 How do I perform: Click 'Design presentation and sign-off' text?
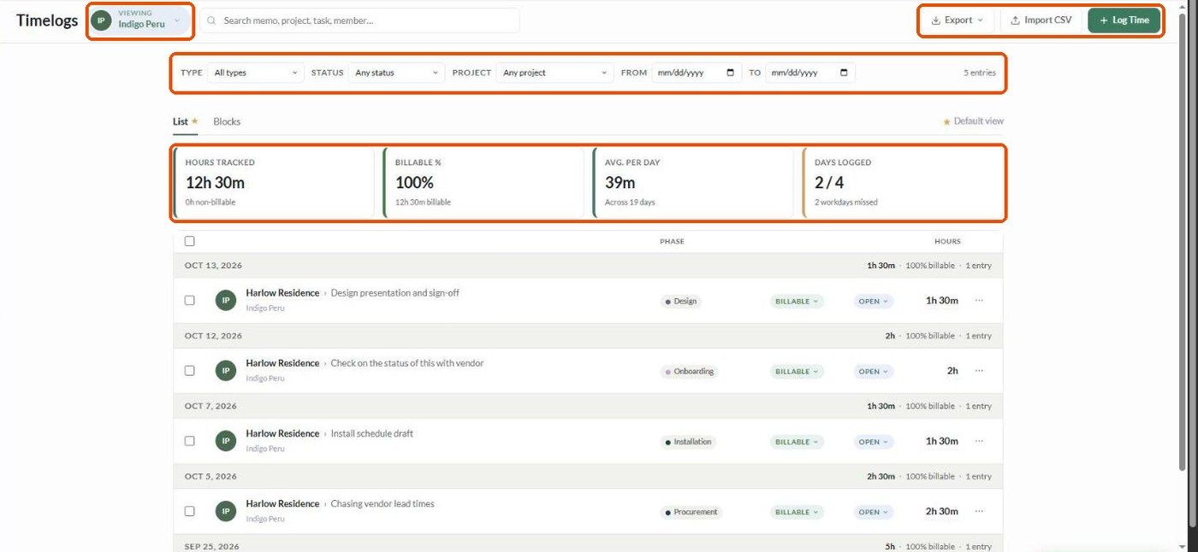click(x=394, y=293)
